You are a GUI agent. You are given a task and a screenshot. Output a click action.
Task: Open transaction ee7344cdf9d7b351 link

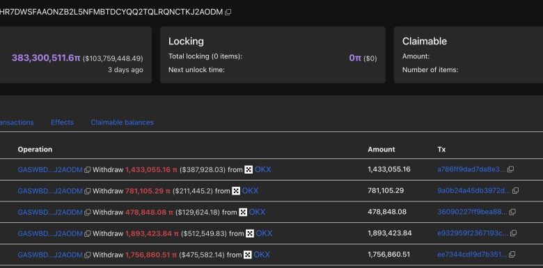(472, 255)
